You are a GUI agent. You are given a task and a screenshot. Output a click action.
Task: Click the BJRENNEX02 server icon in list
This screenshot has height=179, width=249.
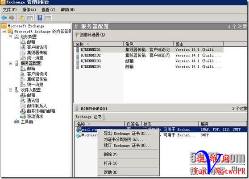tap(78, 55)
